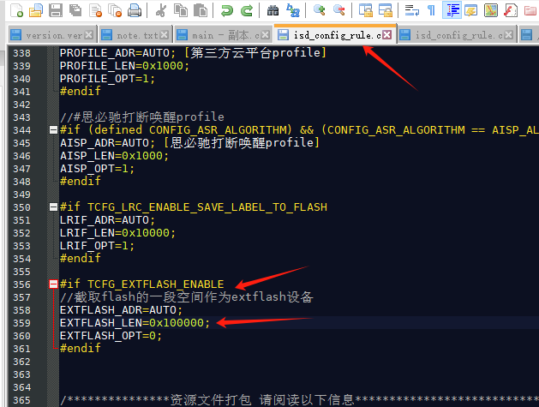Image resolution: width=539 pixels, height=407 pixels.
Task: Click line number 342 in margin
Action: [21, 105]
